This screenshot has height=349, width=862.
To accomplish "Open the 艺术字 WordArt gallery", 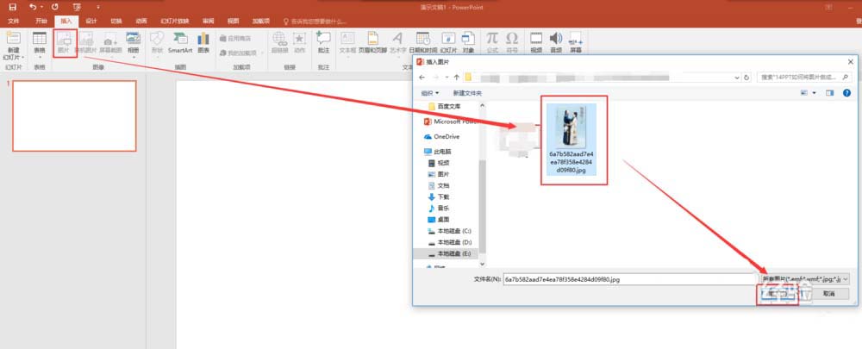I will pyautogui.click(x=397, y=43).
